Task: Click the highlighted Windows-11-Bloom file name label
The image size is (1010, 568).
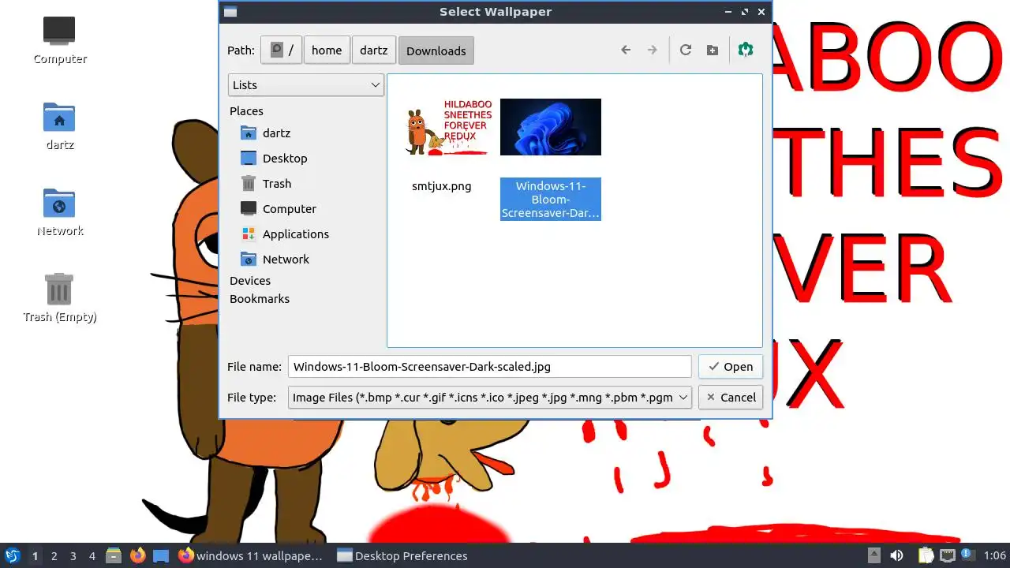Action: point(551,199)
